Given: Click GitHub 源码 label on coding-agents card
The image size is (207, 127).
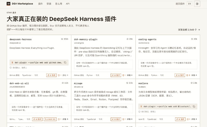Looking at the screenshot, I should [x=143, y=75].
